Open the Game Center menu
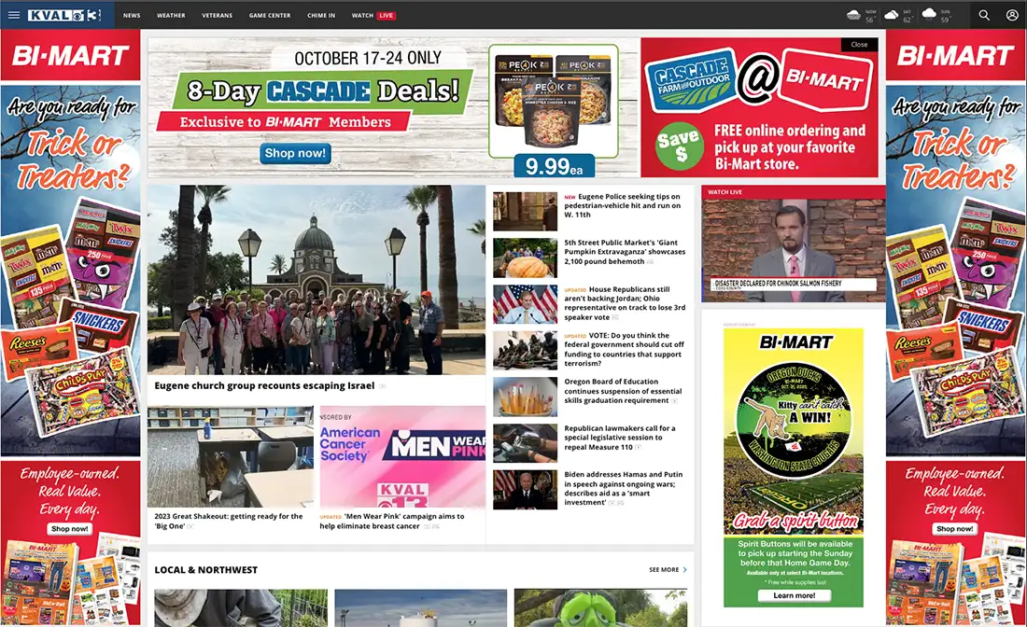Image resolution: width=1027 pixels, height=627 pixels. [269, 15]
